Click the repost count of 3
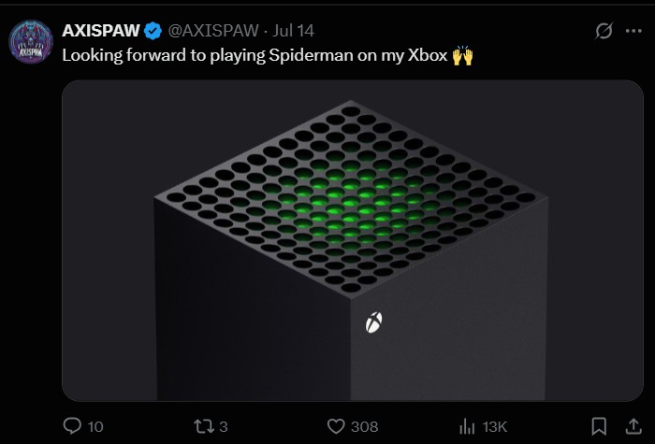This screenshot has height=444, width=655. (x=224, y=427)
